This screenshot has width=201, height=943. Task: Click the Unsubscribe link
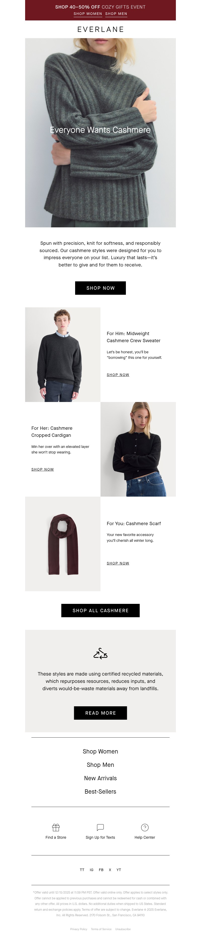[123, 929]
